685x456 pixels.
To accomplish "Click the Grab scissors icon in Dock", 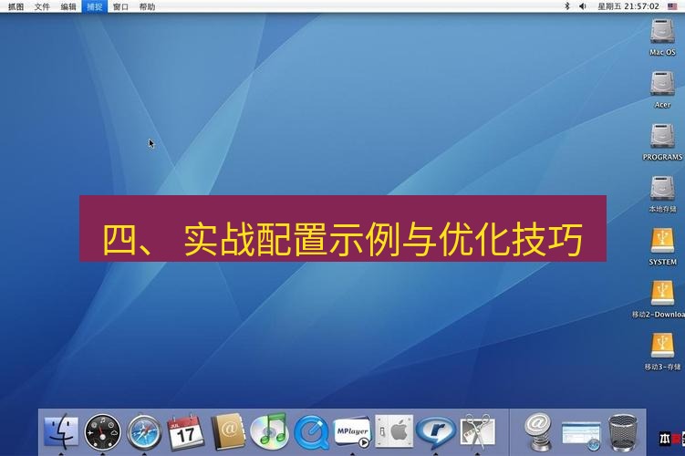I will (477, 432).
